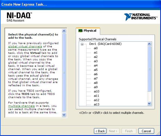Click the Physical tab device icon

click(80, 31)
